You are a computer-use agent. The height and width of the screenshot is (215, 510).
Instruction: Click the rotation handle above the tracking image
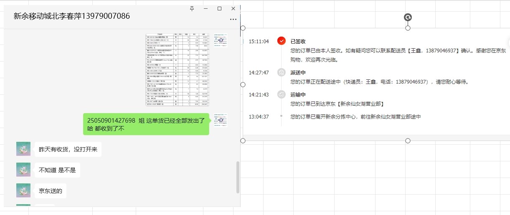coord(408,17)
